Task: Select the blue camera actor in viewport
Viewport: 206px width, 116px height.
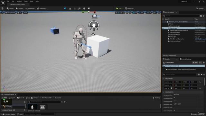Action: (x=55, y=31)
